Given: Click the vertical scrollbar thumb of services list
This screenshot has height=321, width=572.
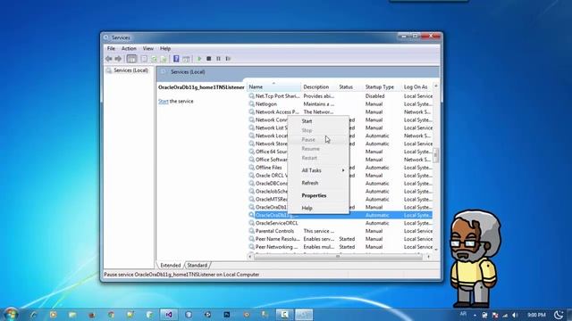Looking at the screenshot, I should click(435, 155).
